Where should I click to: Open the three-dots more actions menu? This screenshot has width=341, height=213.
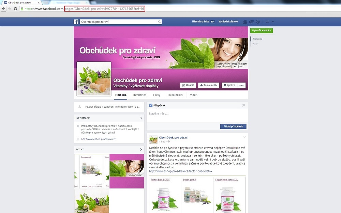point(242,85)
